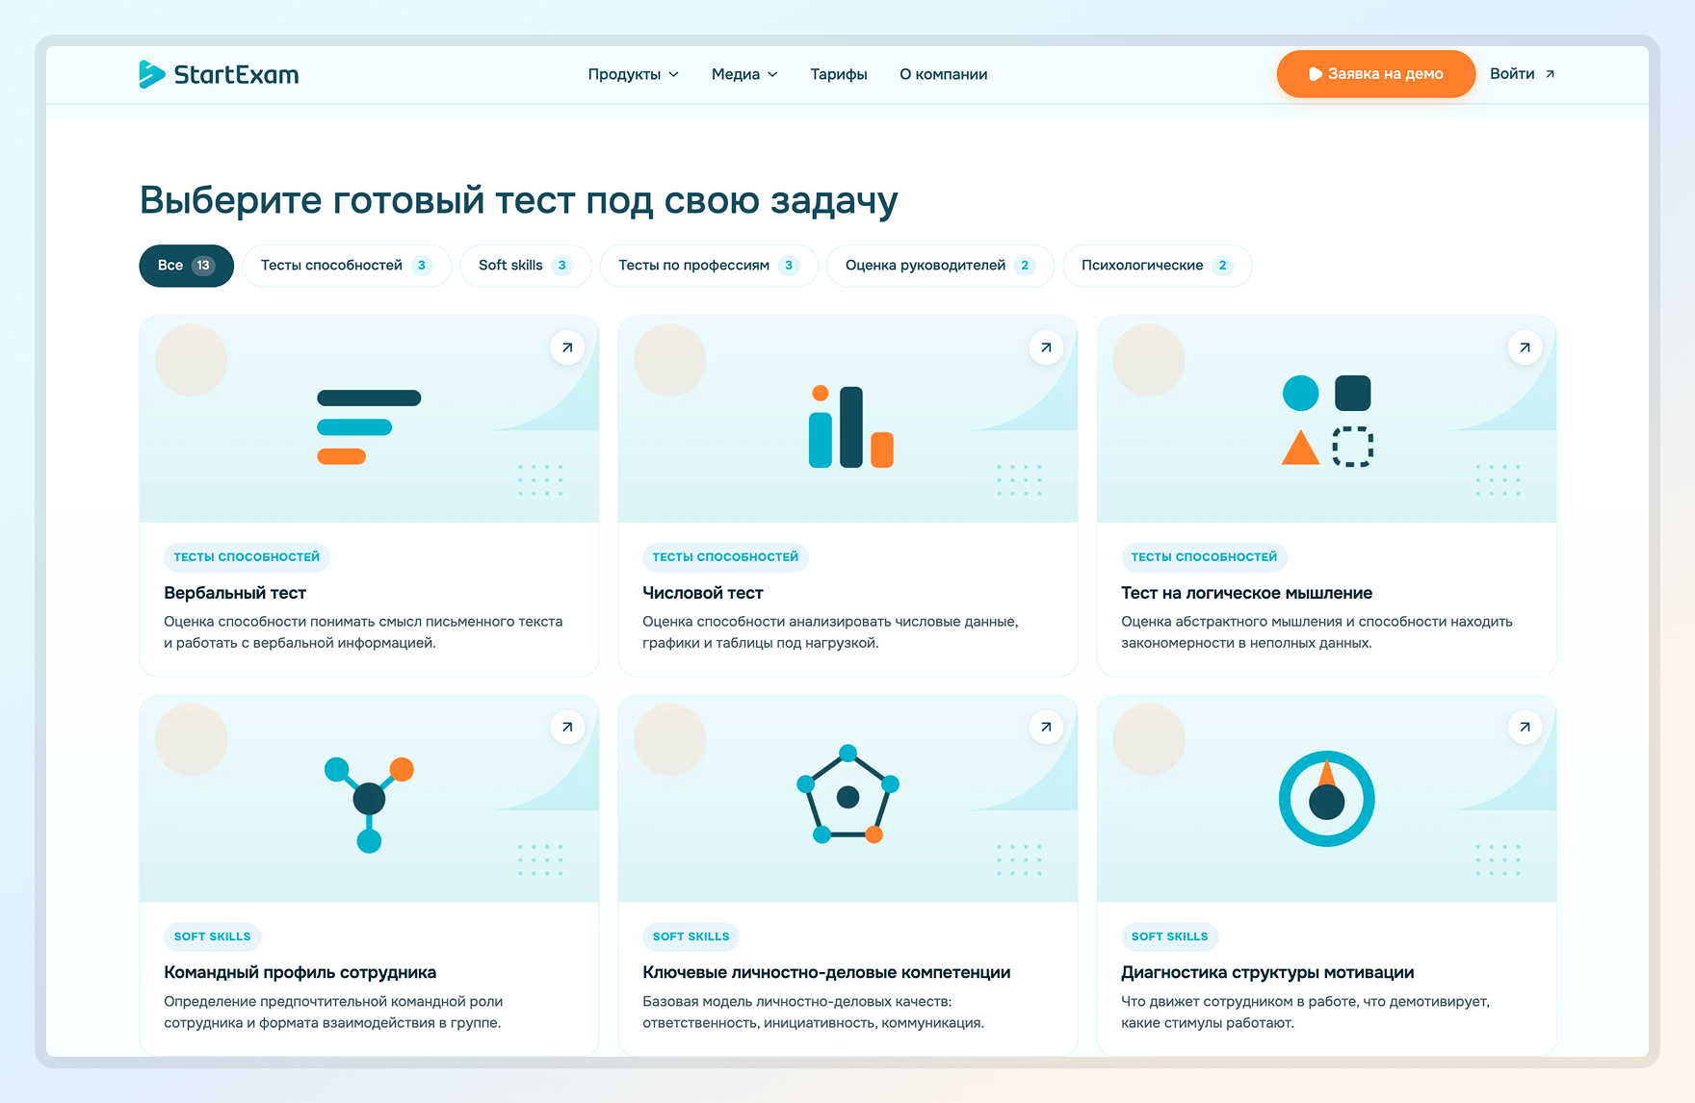
Task: Click the geometric shapes illustration of logic test
Action: coord(1327,421)
